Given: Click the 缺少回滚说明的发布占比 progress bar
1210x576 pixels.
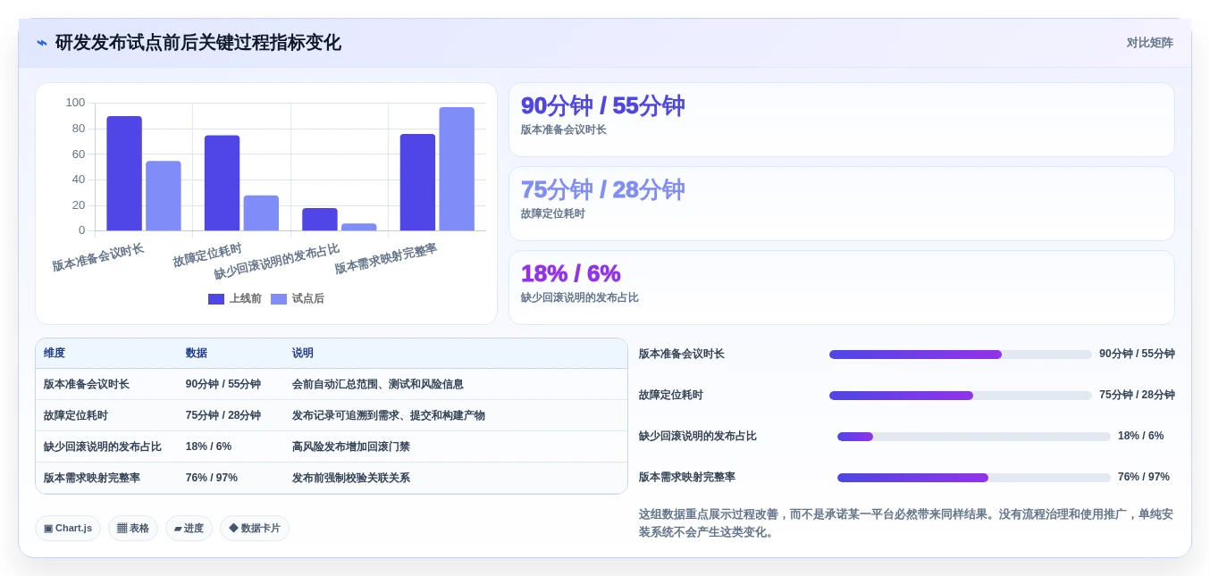Looking at the screenshot, I should [974, 437].
